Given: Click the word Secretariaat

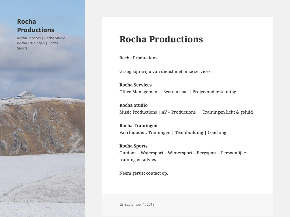Looking at the screenshot, I should click(176, 92).
